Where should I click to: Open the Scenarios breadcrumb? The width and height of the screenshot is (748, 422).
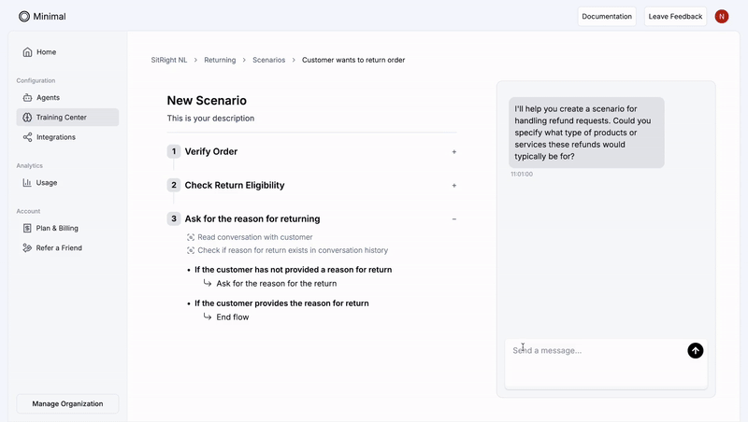tap(268, 60)
